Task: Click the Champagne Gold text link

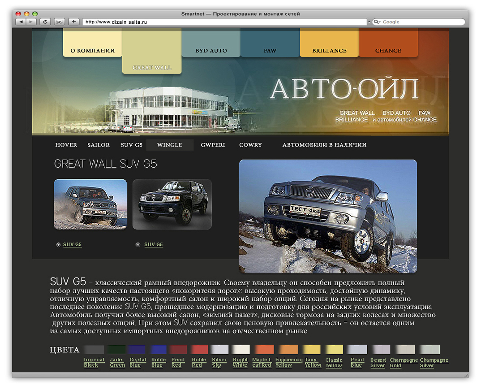Action: tap(404, 363)
